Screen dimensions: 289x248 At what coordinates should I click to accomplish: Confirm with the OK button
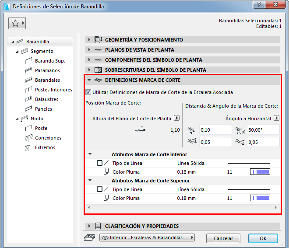(x=263, y=238)
